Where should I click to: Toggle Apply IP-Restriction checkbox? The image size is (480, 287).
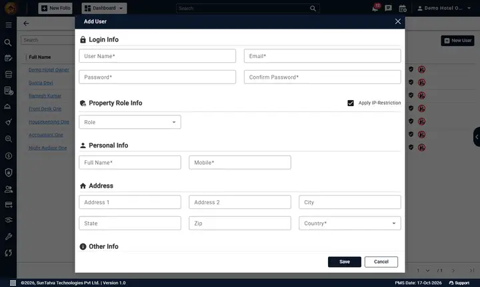(x=351, y=103)
